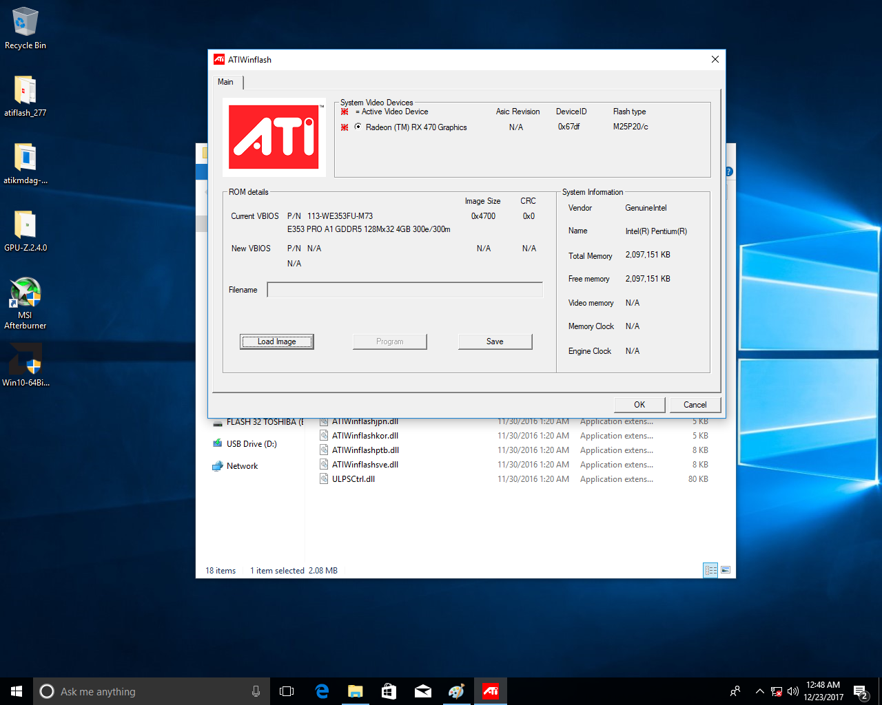Select the atiflash_277 folder icon

coord(25,95)
